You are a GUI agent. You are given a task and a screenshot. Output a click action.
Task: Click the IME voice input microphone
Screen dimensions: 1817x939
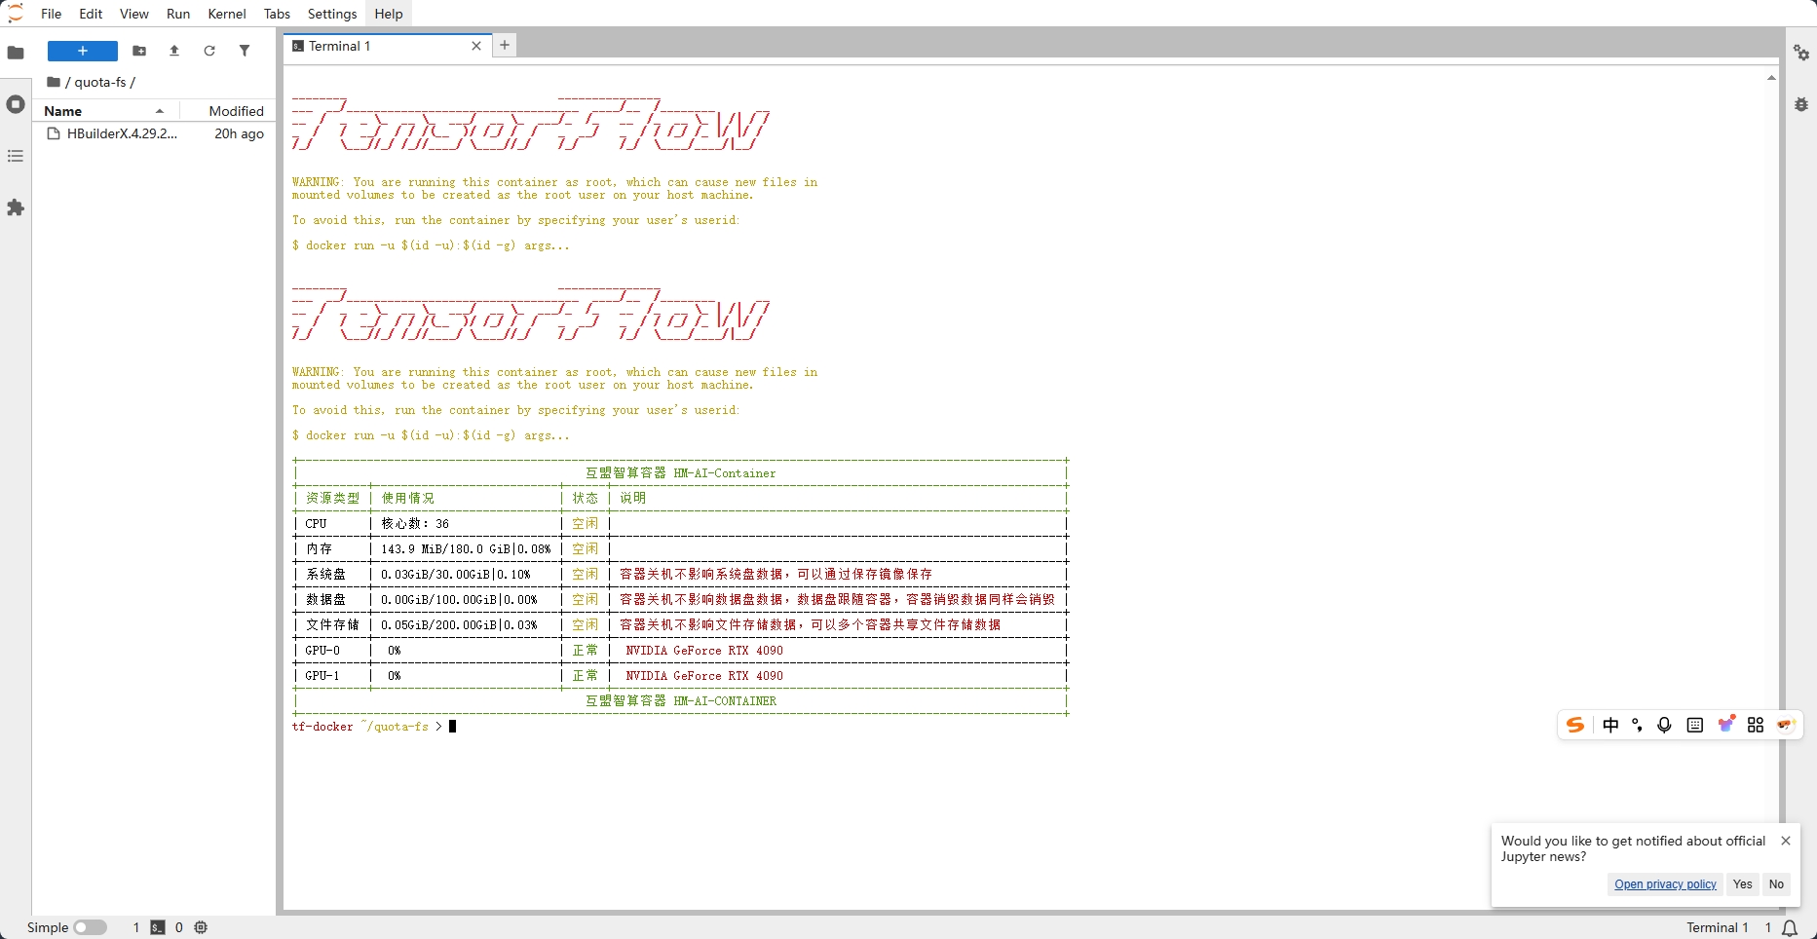coord(1665,725)
